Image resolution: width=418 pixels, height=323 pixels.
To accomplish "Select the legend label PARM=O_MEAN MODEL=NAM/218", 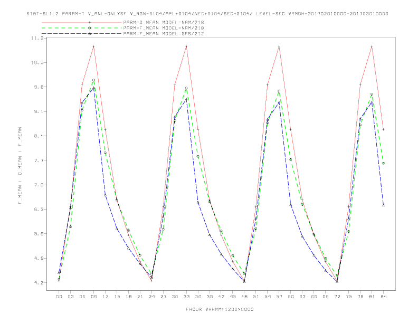I will [164, 22].
